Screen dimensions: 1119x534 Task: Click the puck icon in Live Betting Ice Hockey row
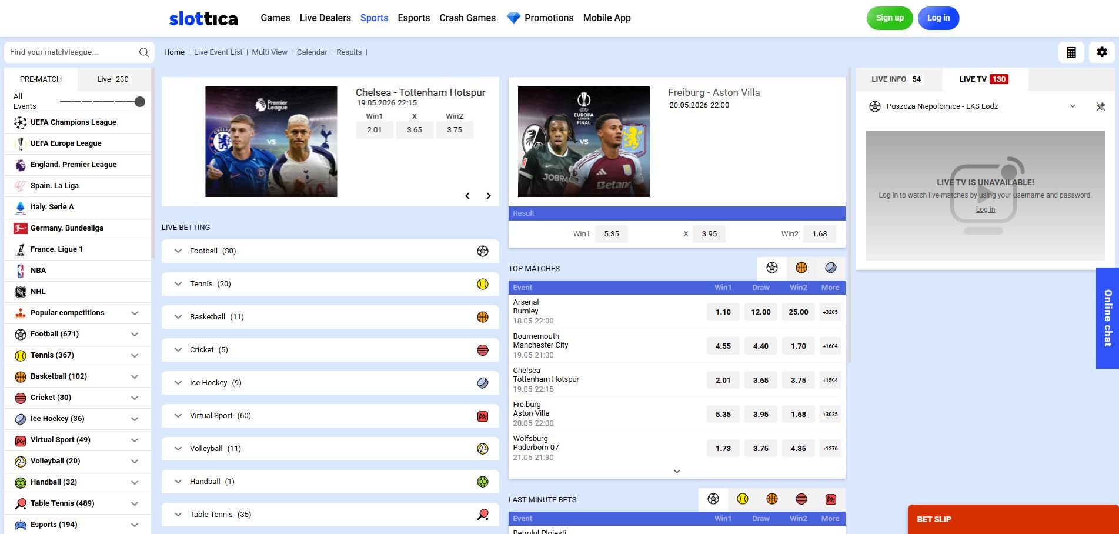click(483, 383)
